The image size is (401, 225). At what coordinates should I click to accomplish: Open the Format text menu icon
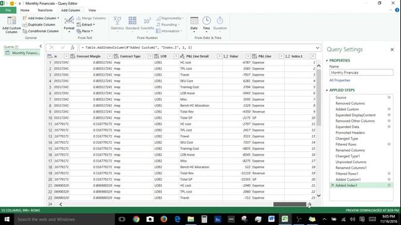(69, 21)
